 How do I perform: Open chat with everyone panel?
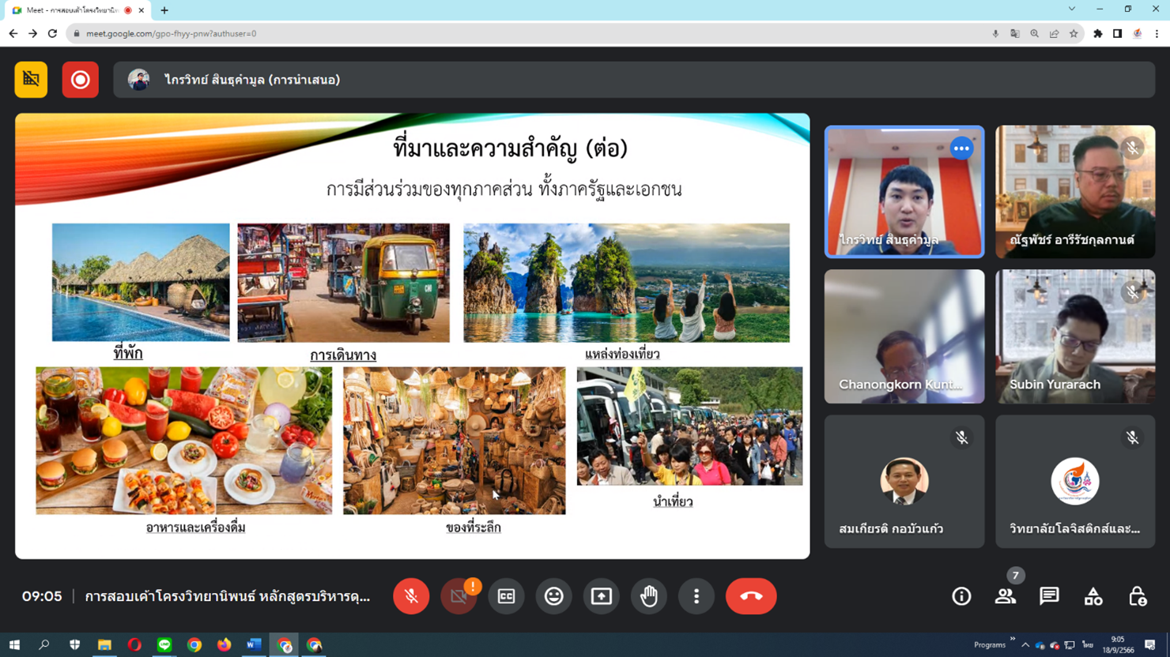(1049, 596)
